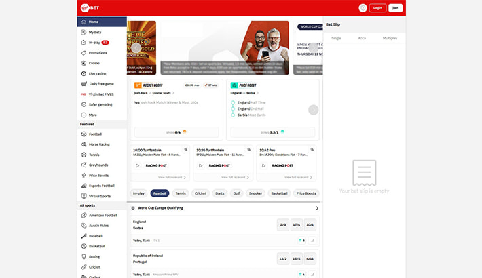This screenshot has height=278, width=482.
Task: Click the Price Boosts sidebar icon
Action: [84, 176]
